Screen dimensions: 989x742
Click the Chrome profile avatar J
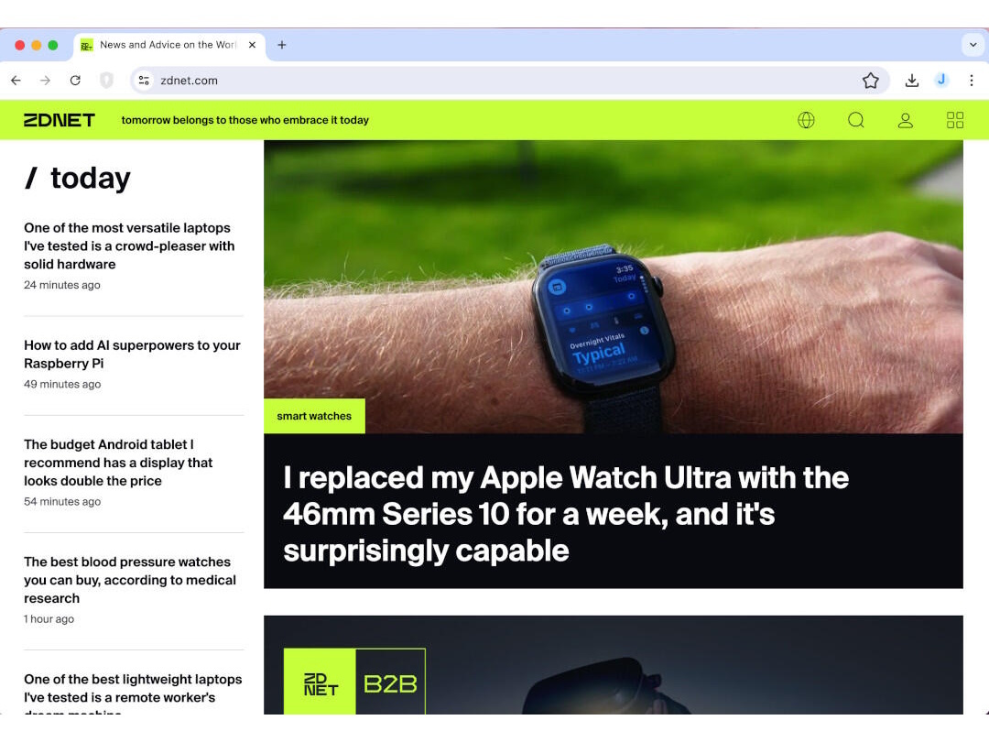941,80
